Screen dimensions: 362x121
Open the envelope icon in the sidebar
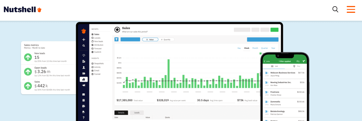[84, 95]
